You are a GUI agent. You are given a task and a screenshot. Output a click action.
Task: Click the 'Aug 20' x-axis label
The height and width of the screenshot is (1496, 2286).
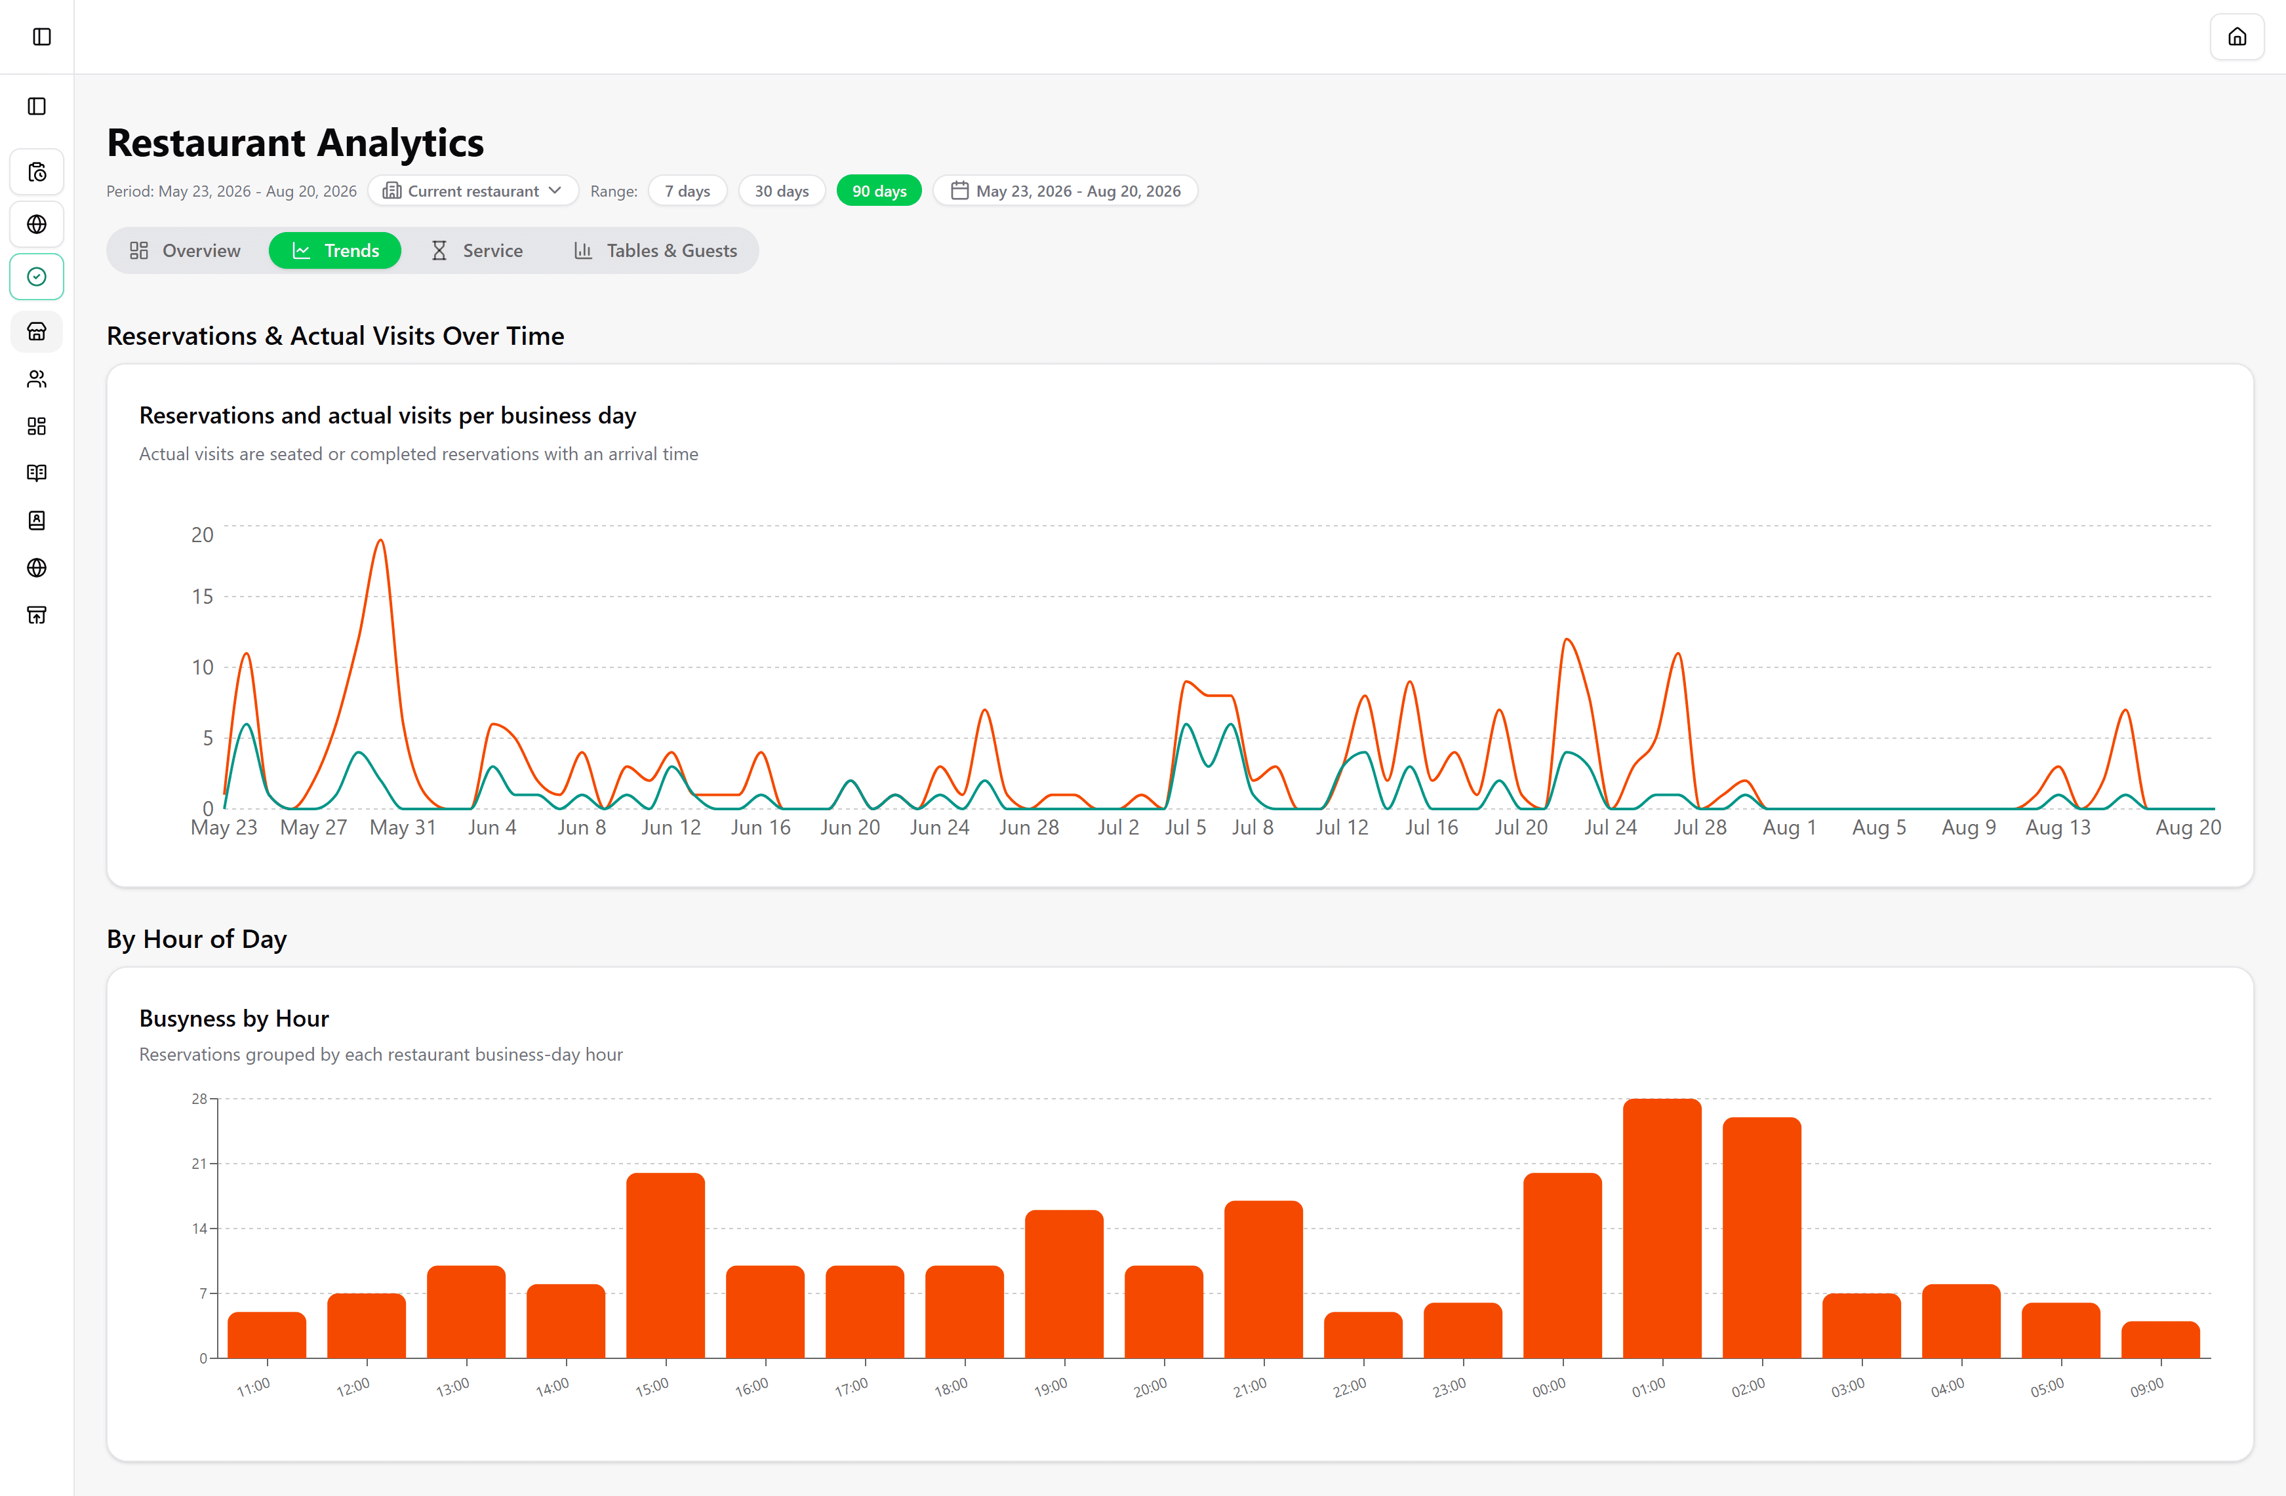(2188, 828)
